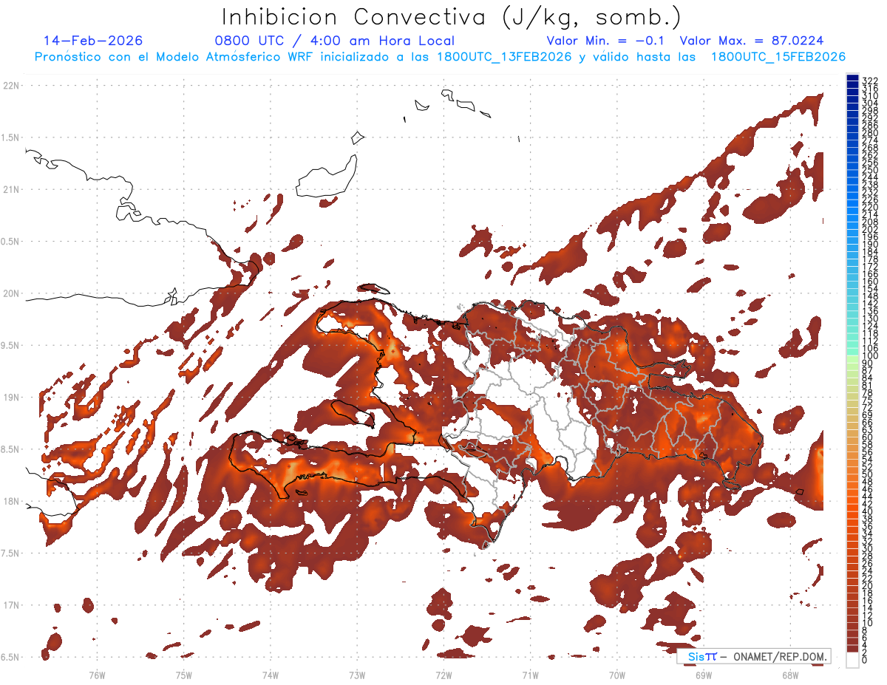Click the title "Inhibicion Convectiva (J/kg, somb.)"

click(451, 17)
